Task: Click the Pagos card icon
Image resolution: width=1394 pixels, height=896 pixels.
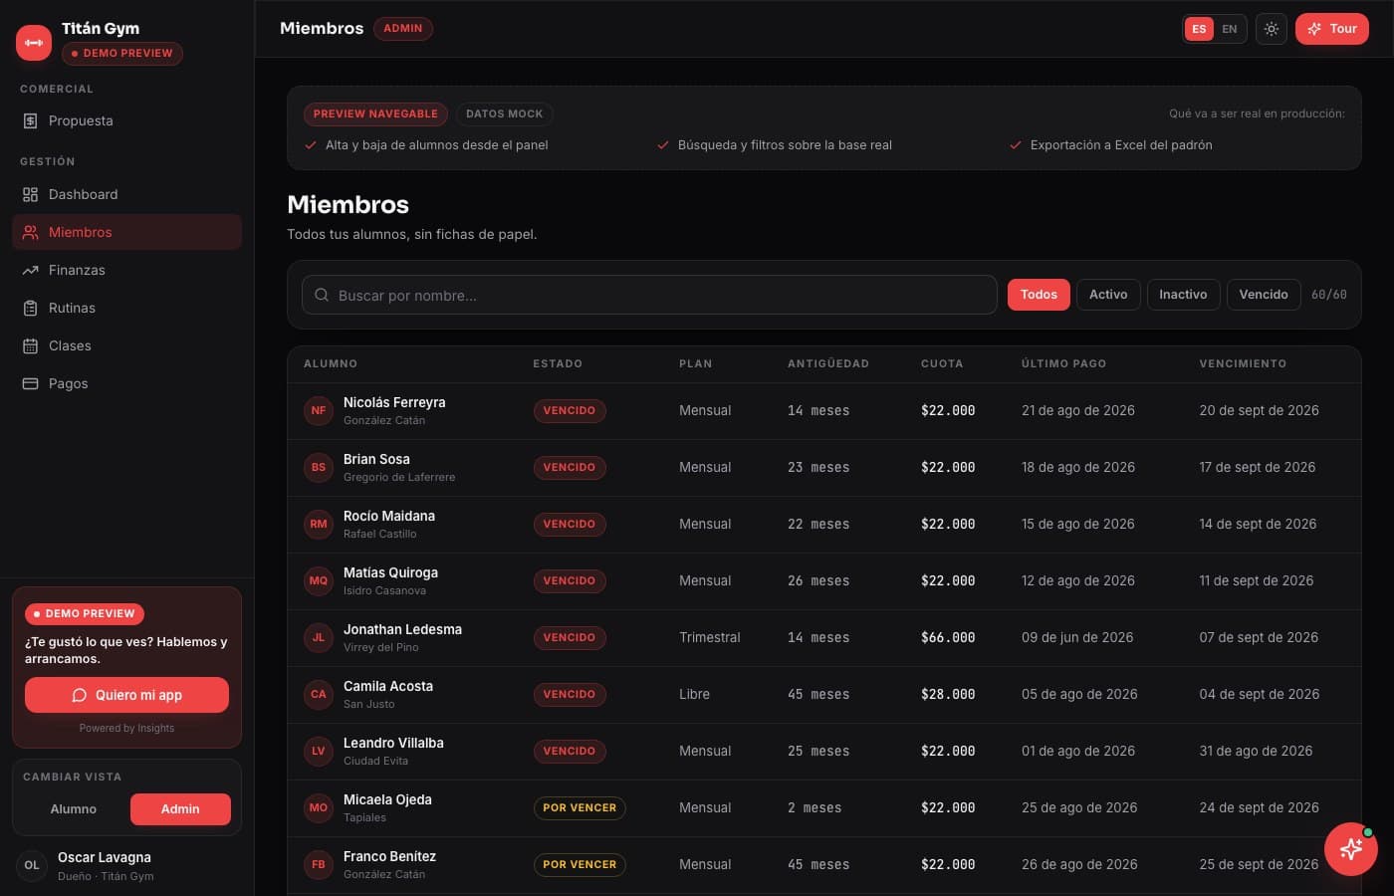Action: pos(30,383)
